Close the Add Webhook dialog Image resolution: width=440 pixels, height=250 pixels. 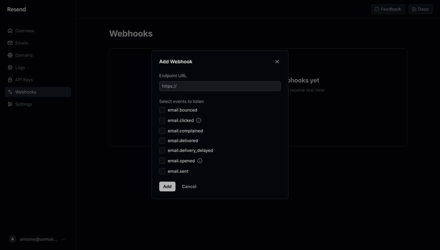[277, 62]
